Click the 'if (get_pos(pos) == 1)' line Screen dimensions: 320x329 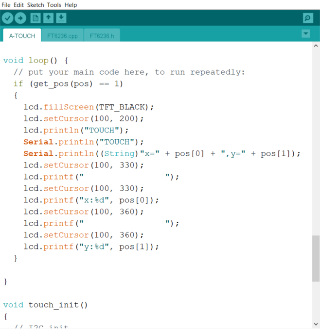click(x=68, y=84)
